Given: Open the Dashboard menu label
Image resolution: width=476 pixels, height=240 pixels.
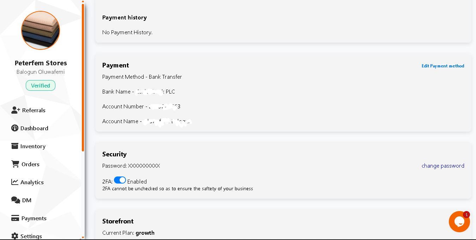Looking at the screenshot, I should (34, 128).
